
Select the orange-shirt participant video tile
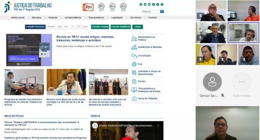[243, 11]
